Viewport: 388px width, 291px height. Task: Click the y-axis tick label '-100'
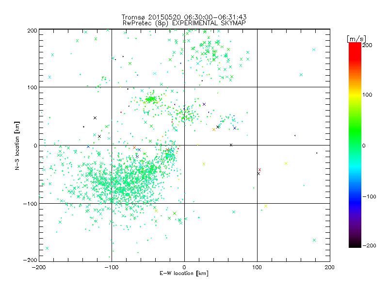click(x=30, y=204)
